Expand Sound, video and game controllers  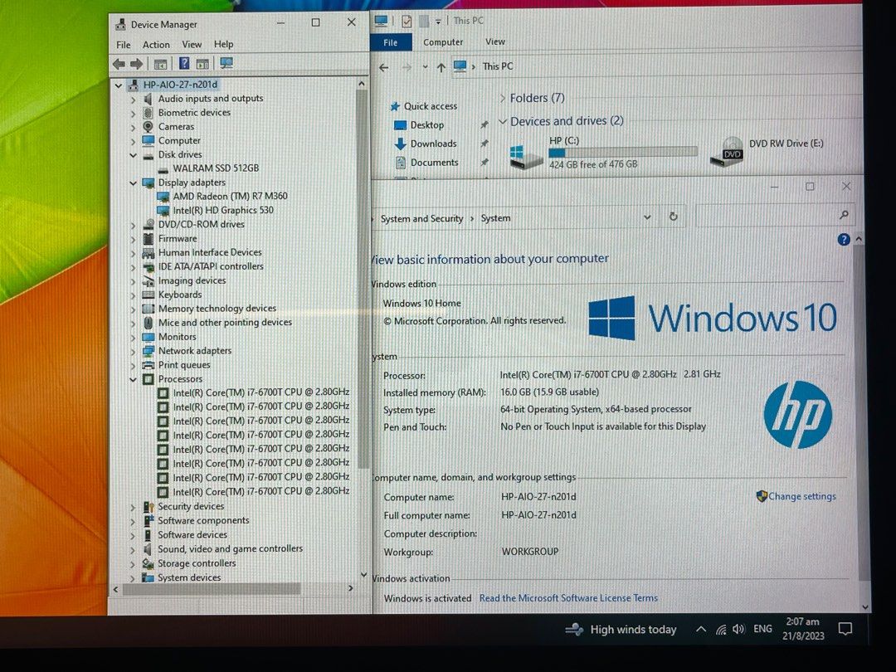(133, 550)
